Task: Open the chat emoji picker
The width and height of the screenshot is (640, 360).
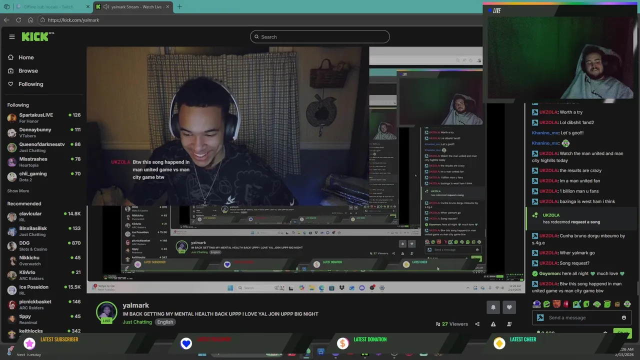Action: pos(624,318)
